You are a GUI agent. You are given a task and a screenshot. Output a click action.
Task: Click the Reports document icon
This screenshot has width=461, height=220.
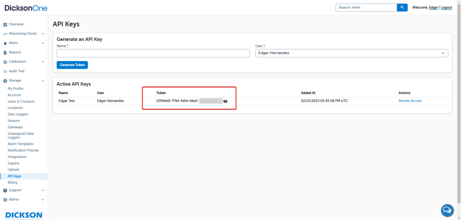(5, 53)
